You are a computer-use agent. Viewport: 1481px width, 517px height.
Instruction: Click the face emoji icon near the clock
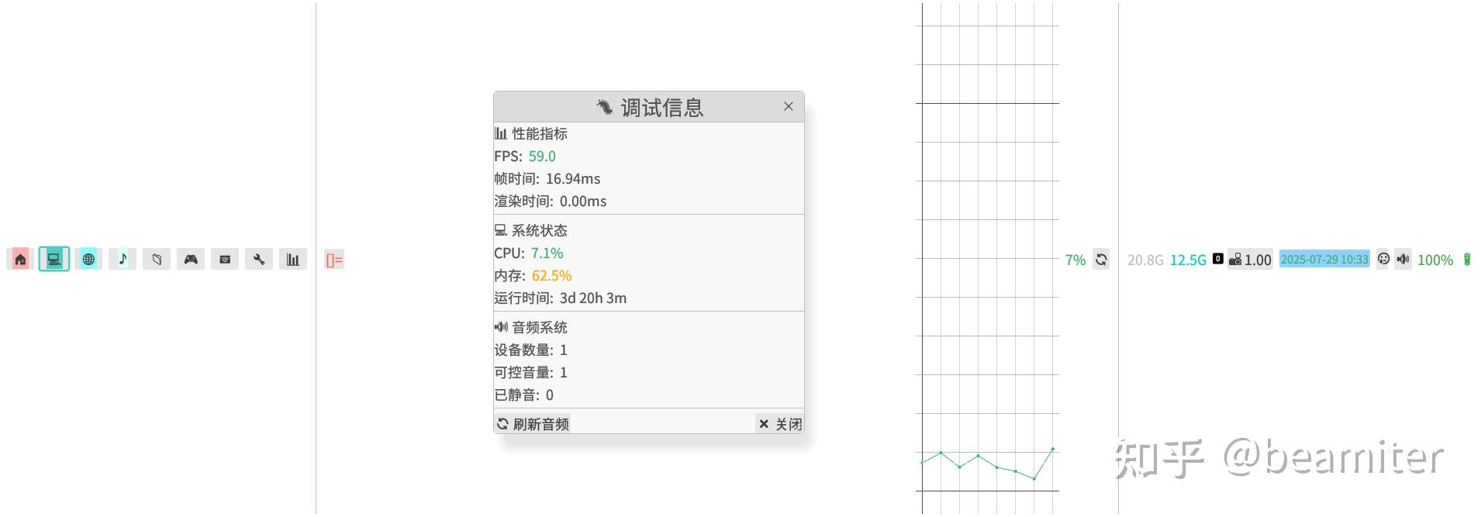tap(1383, 260)
